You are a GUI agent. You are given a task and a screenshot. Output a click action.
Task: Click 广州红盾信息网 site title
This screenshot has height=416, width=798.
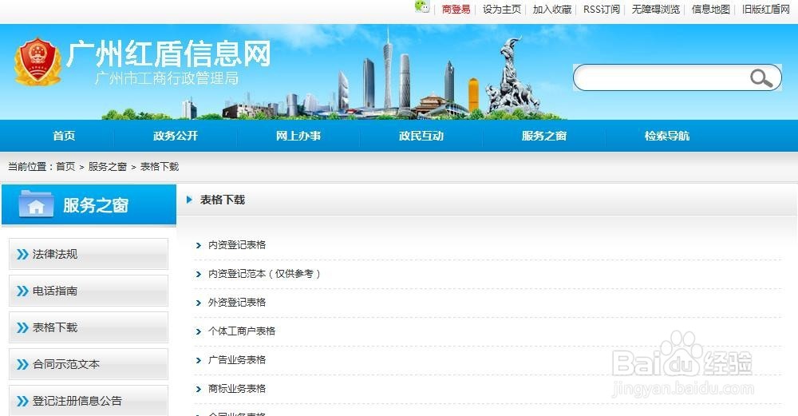coord(168,54)
